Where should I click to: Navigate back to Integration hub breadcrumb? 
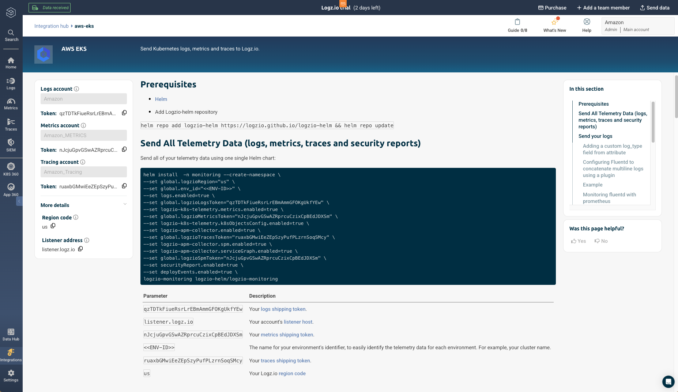[x=51, y=26]
